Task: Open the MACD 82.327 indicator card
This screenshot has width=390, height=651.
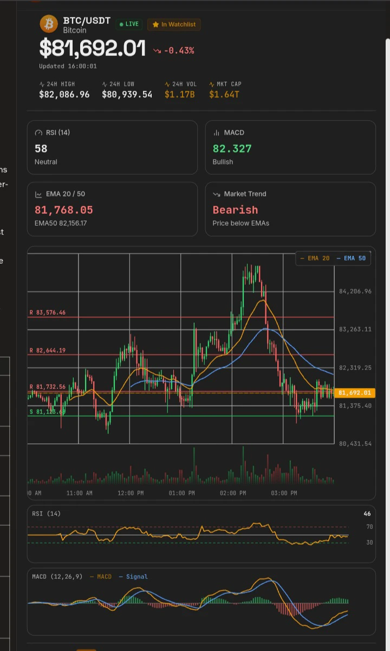Action: point(290,148)
